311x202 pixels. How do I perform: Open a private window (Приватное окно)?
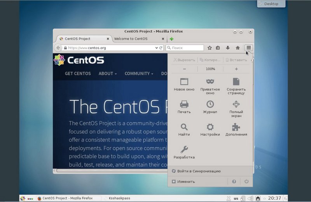[210, 86]
